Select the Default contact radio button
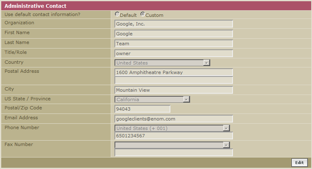 117,14
